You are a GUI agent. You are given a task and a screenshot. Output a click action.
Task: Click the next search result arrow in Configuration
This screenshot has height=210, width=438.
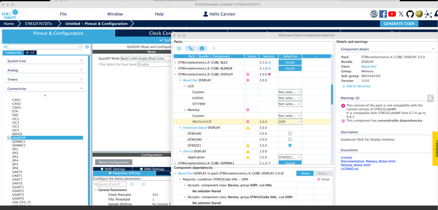point(143,184)
